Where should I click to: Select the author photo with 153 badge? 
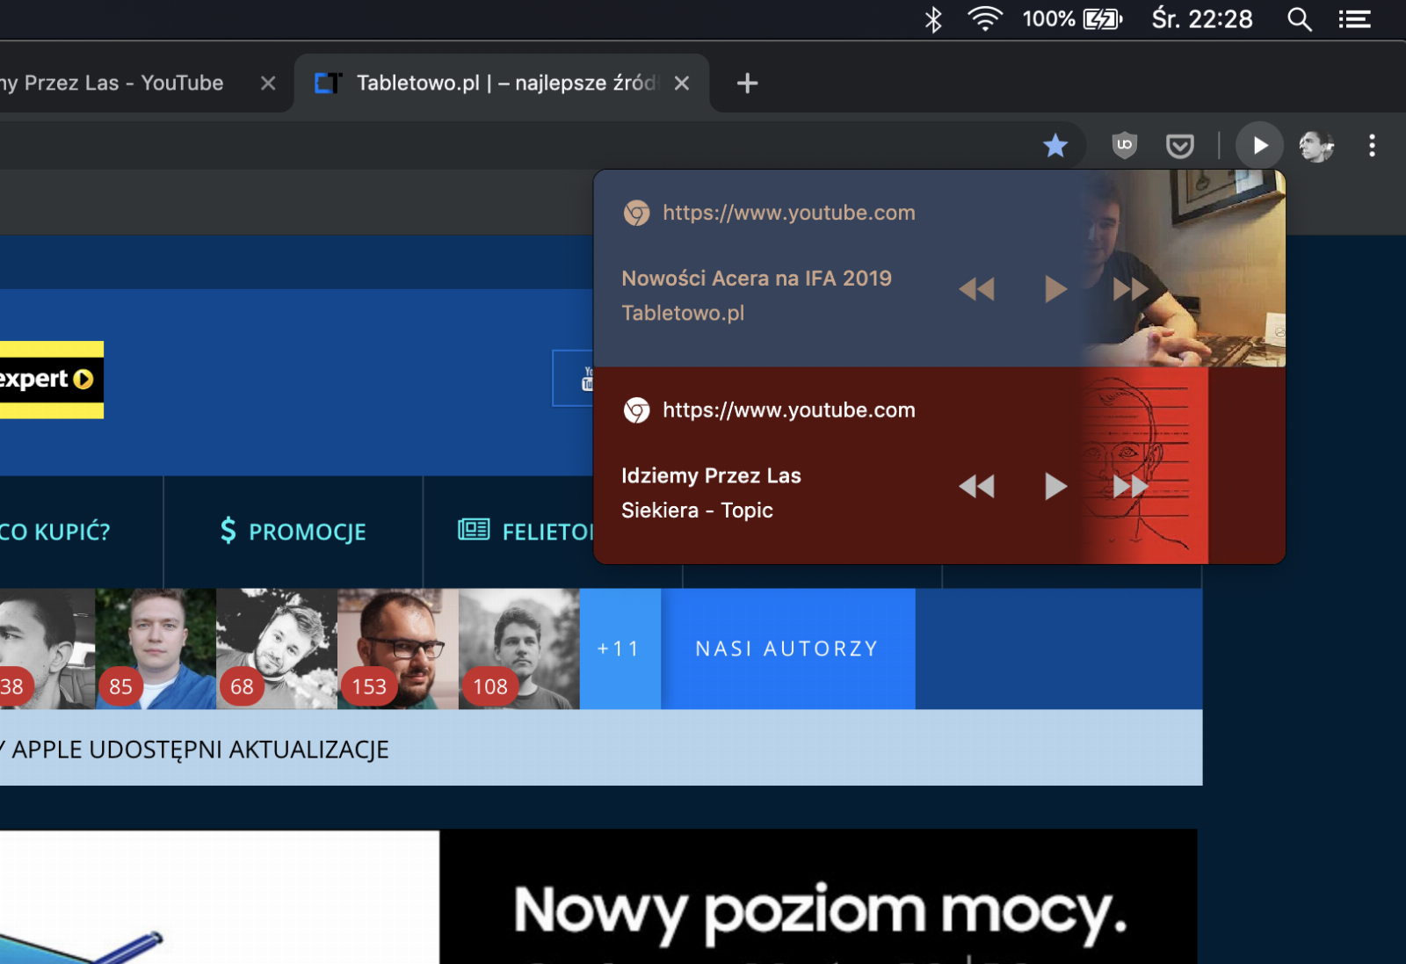(398, 649)
